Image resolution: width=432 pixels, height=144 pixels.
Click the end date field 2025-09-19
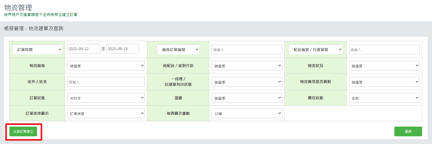(122, 49)
